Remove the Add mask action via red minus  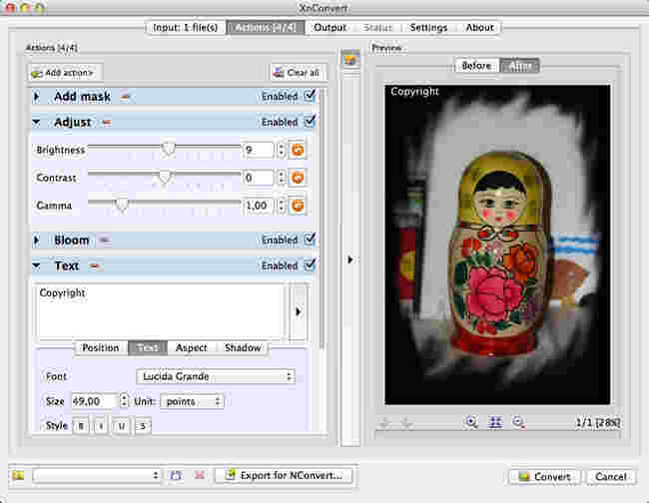pos(126,97)
